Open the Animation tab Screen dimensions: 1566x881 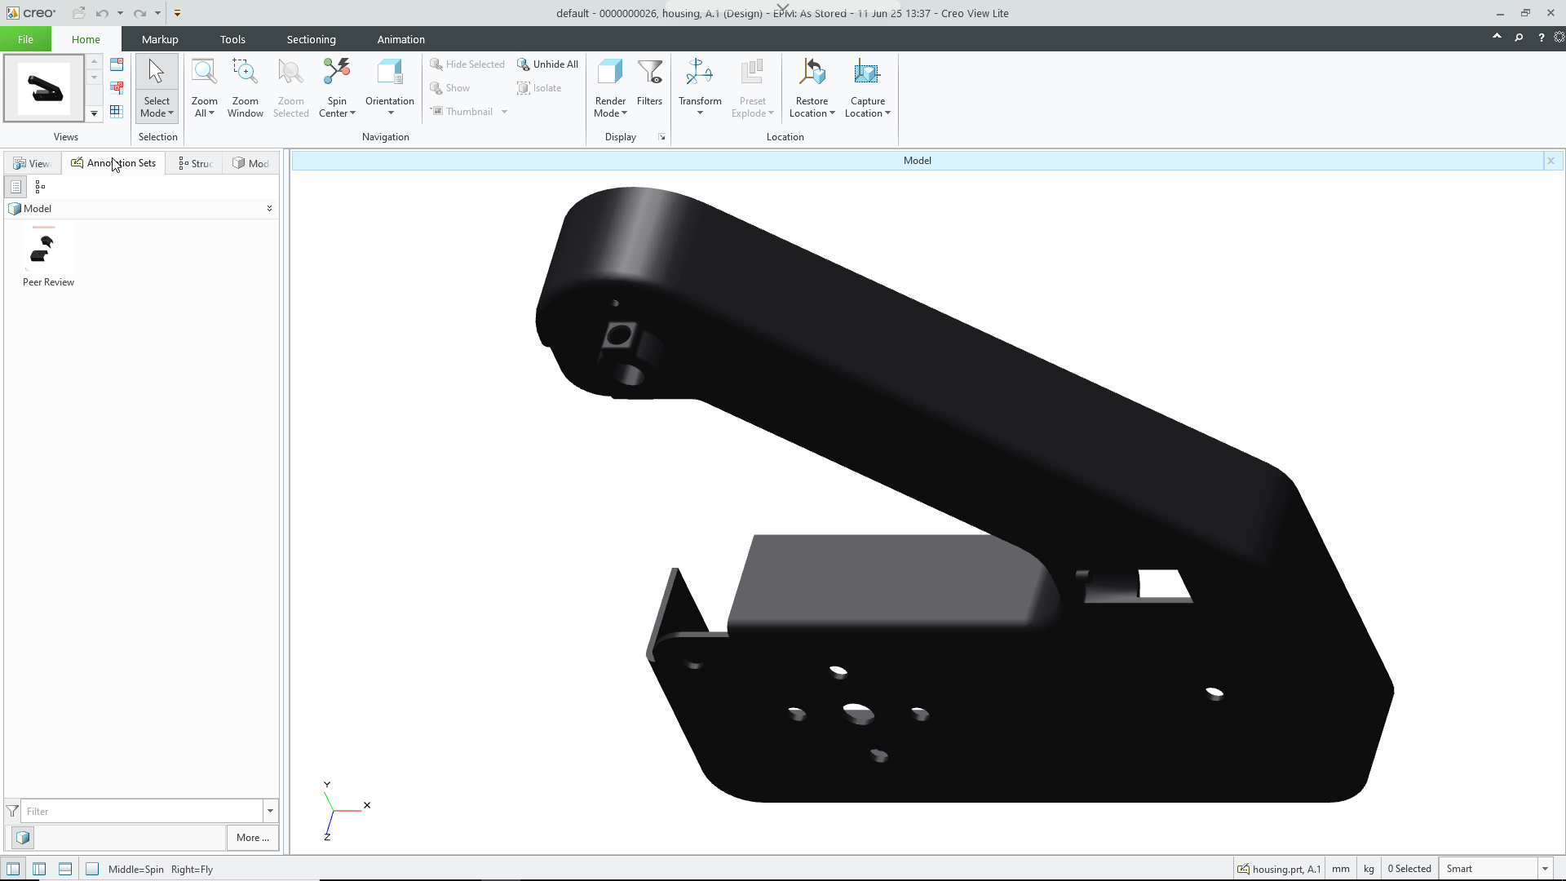[x=400, y=39]
